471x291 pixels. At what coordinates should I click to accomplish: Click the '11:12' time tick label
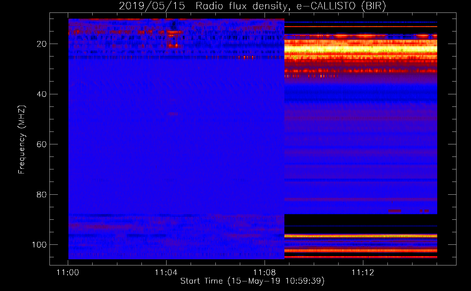click(x=363, y=273)
